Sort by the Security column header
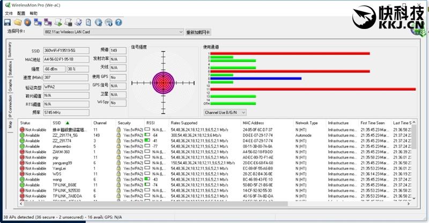429x223 pixels. [x=124, y=123]
